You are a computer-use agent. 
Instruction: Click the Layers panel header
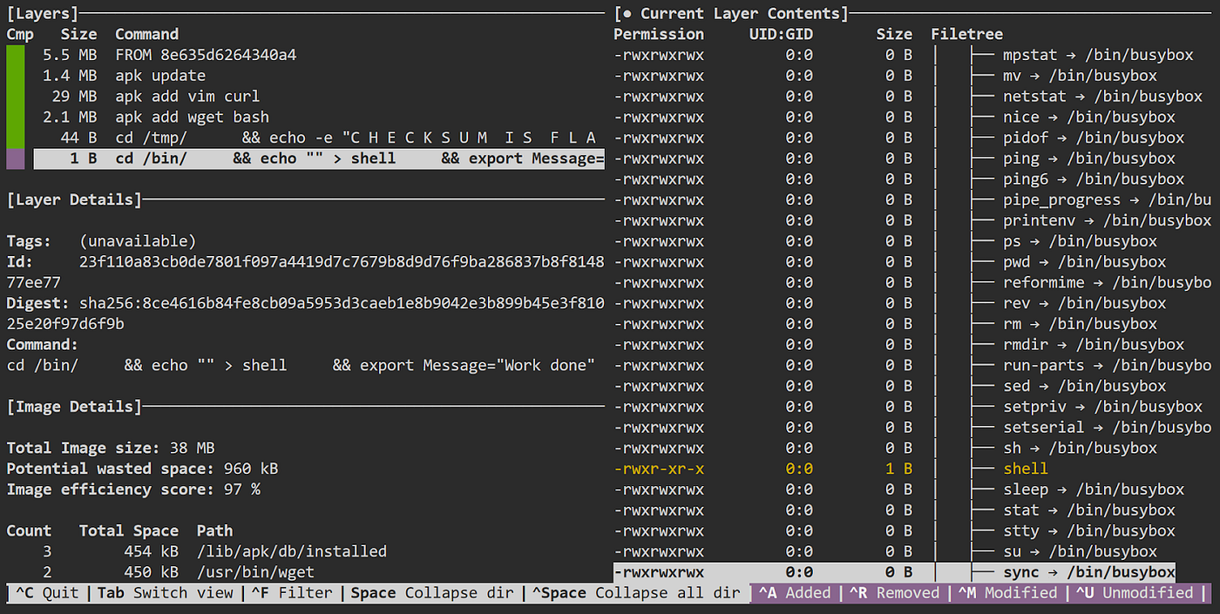(x=42, y=14)
